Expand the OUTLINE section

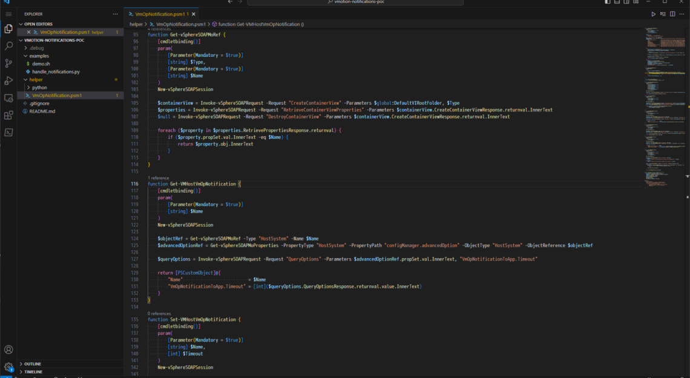33,363
